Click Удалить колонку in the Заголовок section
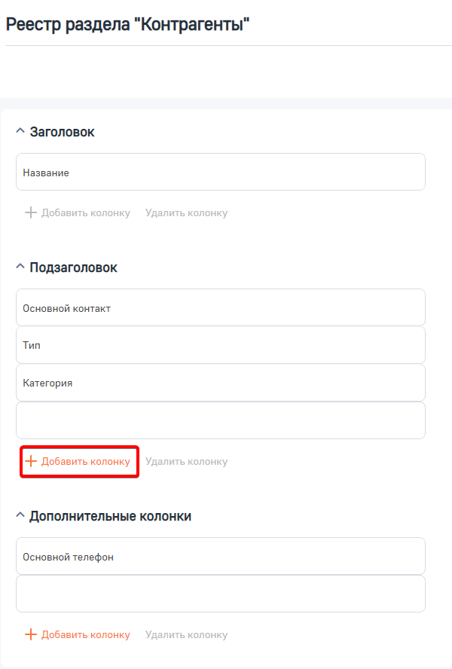The height and width of the screenshot is (669, 452). click(186, 212)
